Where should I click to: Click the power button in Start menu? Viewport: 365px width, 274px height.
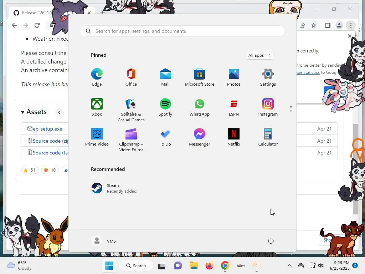coord(271,241)
